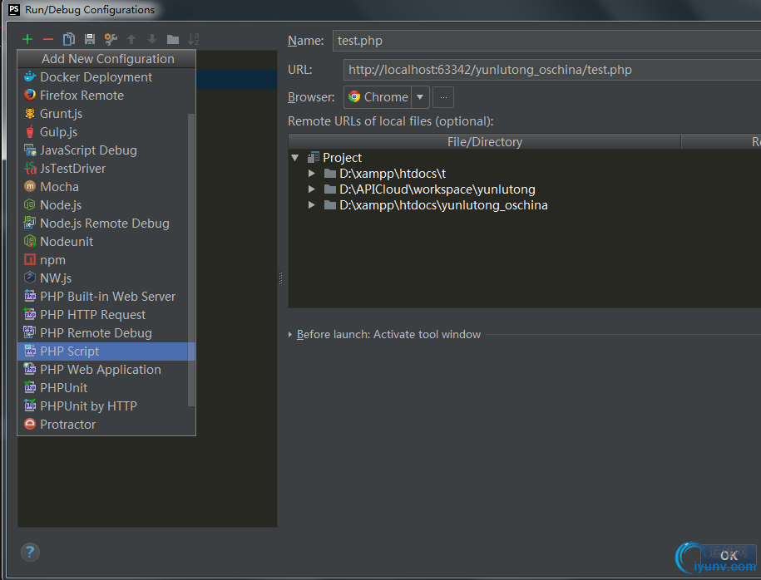
Task: Select D:\xampp\htdocs\t tree row text
Action: click(x=393, y=174)
